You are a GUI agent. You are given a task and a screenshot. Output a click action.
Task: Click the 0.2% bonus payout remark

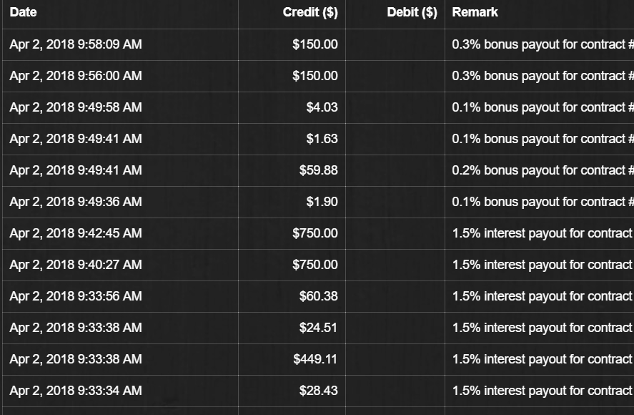[543, 170]
